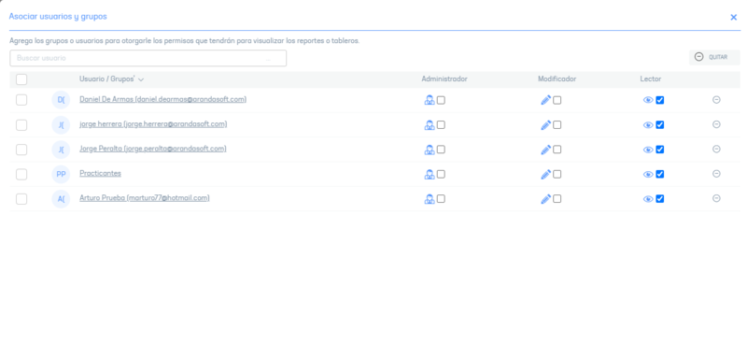The width and height of the screenshot is (747, 358).
Task: Remove Arturo Prueba using the minus circle icon
Action: (716, 198)
